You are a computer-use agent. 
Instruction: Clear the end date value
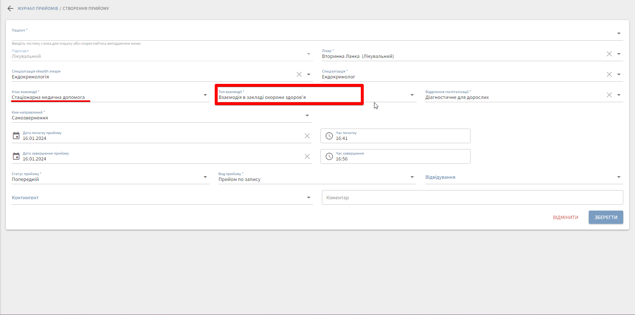pos(307,156)
